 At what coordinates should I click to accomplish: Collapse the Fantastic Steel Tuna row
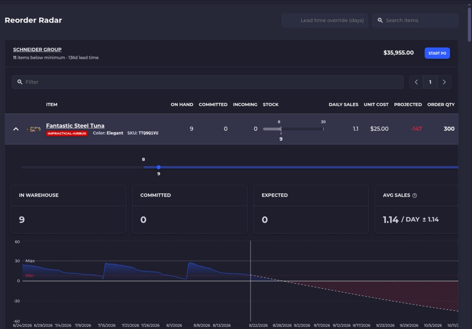click(x=16, y=129)
